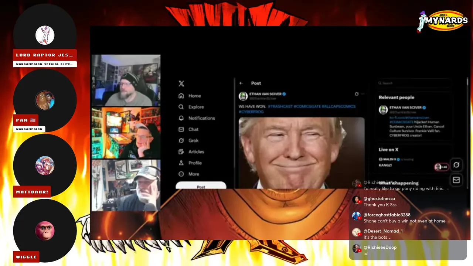Go back using the arrow beside Post
473x266 pixels.
click(x=241, y=83)
